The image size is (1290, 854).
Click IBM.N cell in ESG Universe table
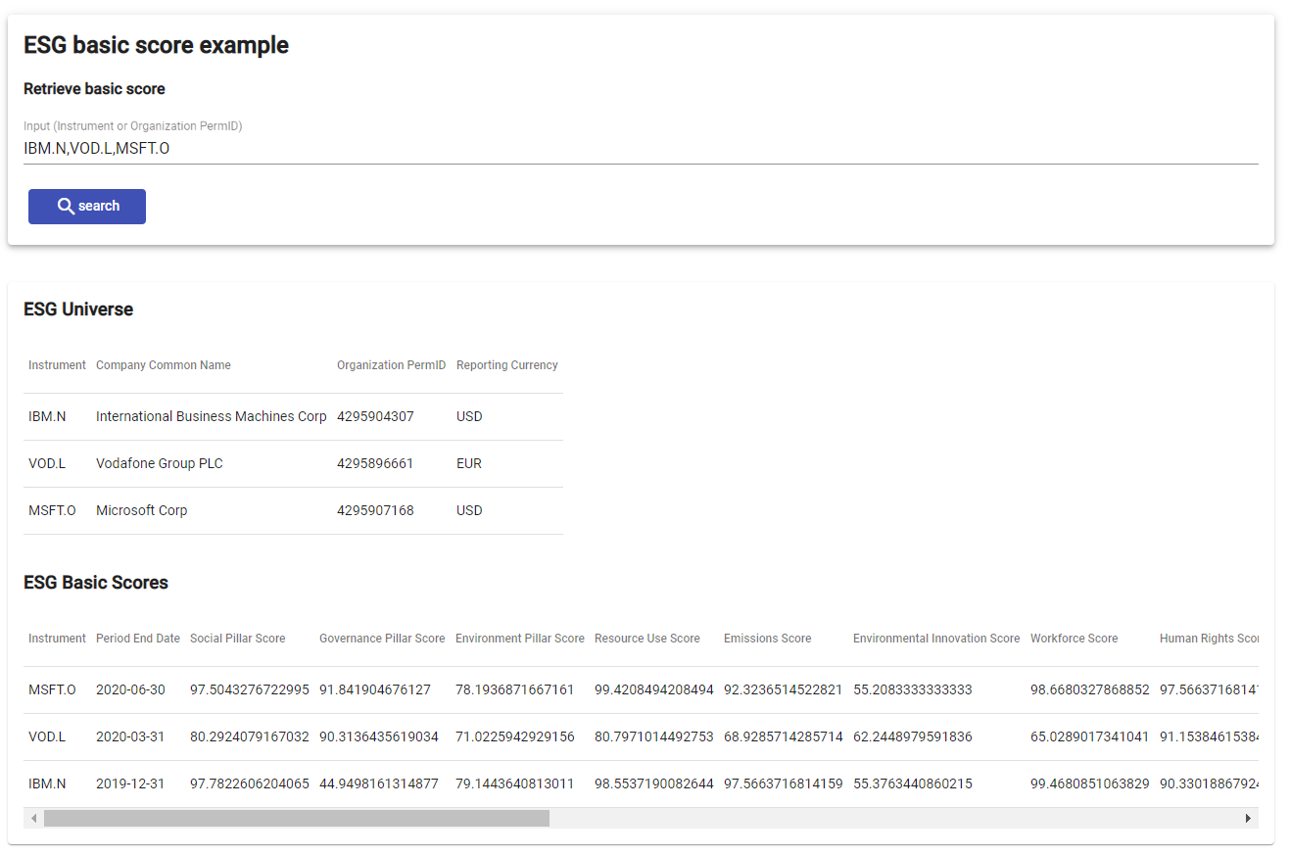[x=47, y=416]
